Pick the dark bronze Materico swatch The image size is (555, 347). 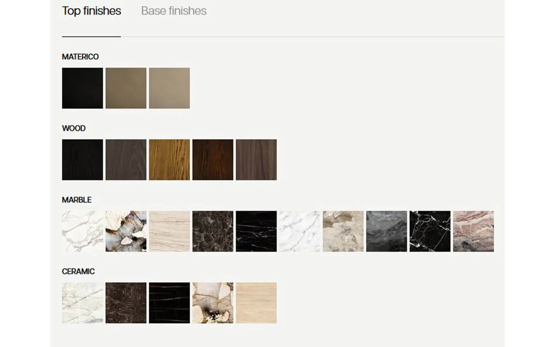(x=126, y=88)
